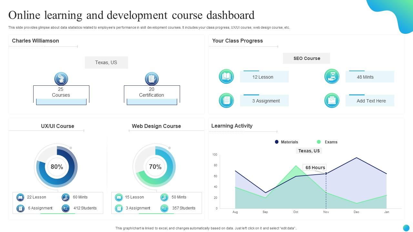Click the Oct axis label
Screen dimensions: 413x232
(x=296, y=212)
